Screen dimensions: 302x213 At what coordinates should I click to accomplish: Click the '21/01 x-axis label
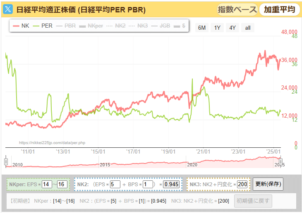coord(203,151)
